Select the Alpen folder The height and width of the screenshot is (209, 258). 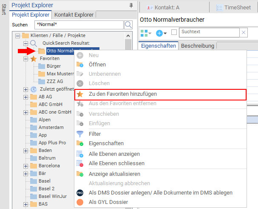[x=45, y=120]
